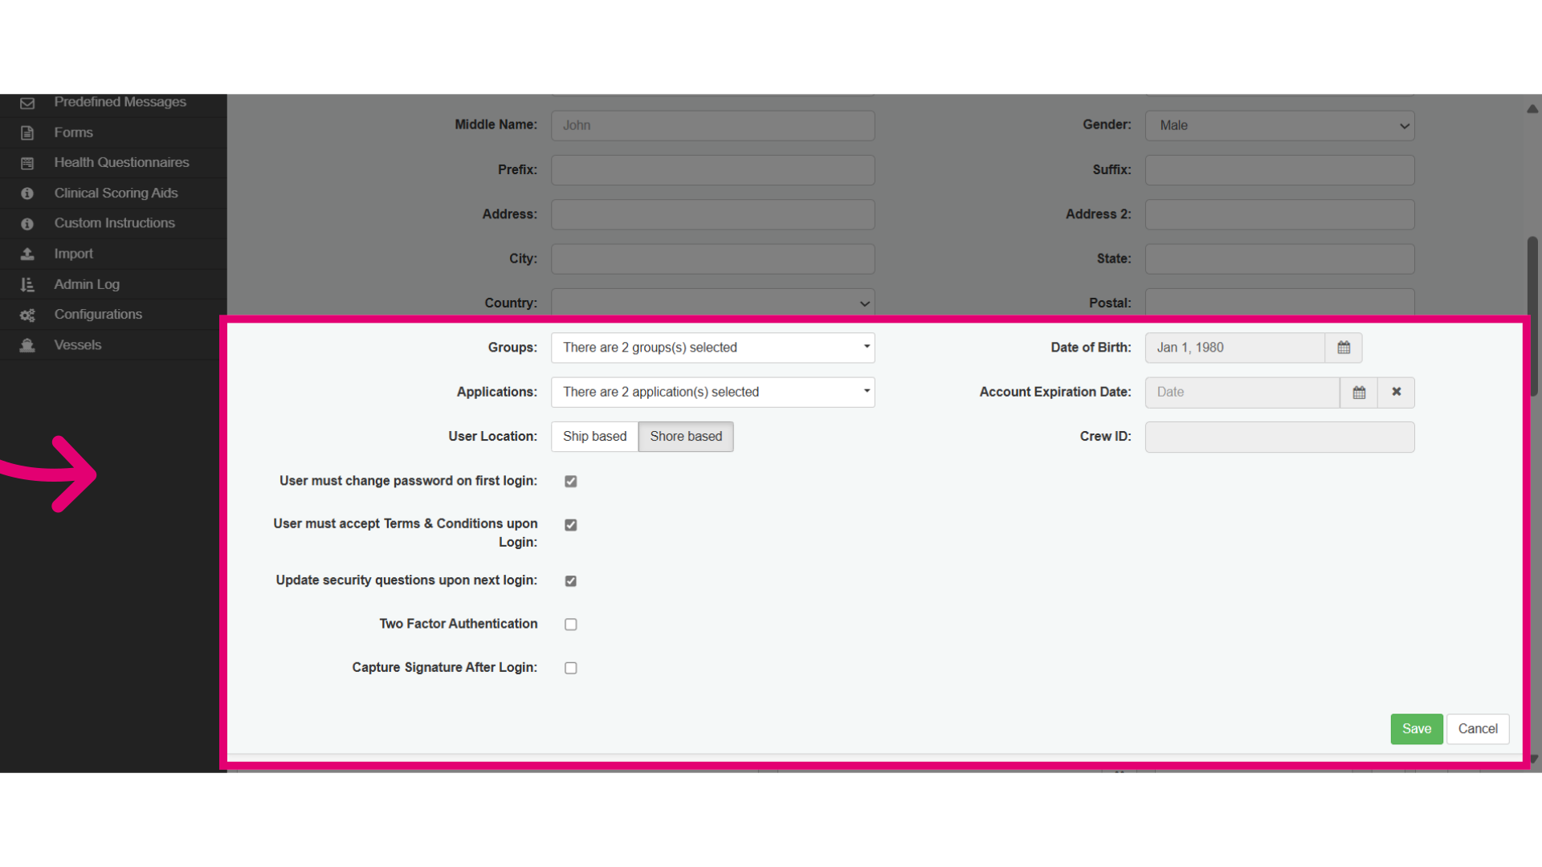1542x867 pixels.
Task: Click the Crew ID input field
Action: (1279, 437)
